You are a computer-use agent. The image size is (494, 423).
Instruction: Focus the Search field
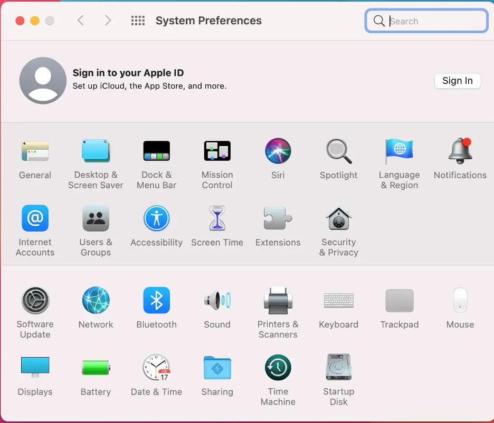click(x=426, y=21)
